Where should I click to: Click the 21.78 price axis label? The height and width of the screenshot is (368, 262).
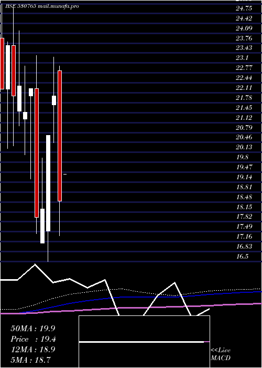click(x=244, y=98)
